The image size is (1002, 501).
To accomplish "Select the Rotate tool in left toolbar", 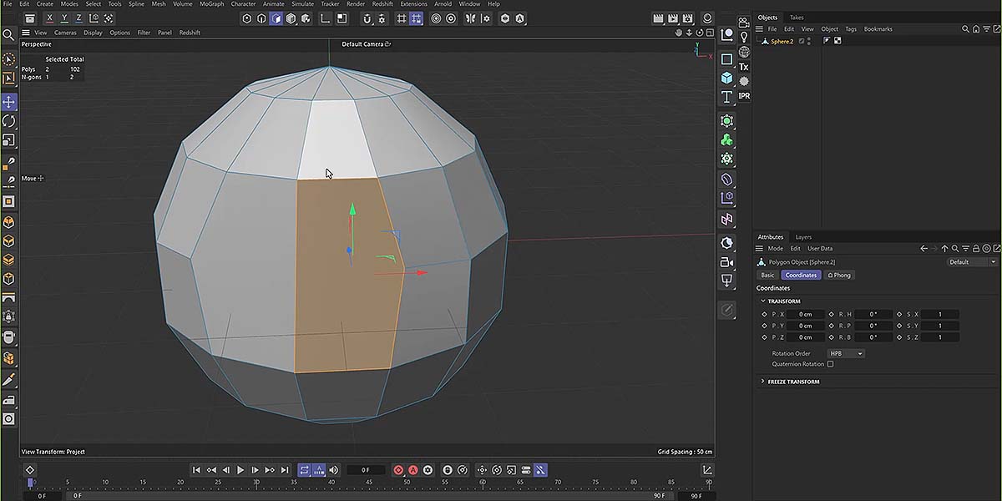I will [x=8, y=121].
